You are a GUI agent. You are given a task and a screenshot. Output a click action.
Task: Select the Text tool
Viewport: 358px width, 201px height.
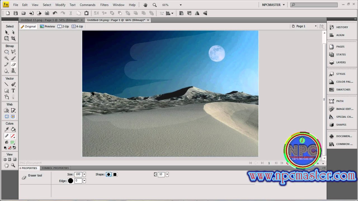[x=13, y=91]
